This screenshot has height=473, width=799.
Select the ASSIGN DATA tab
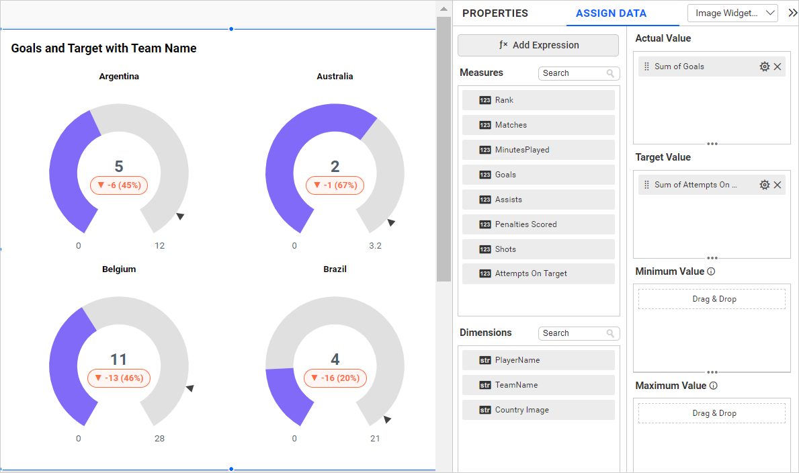point(611,13)
